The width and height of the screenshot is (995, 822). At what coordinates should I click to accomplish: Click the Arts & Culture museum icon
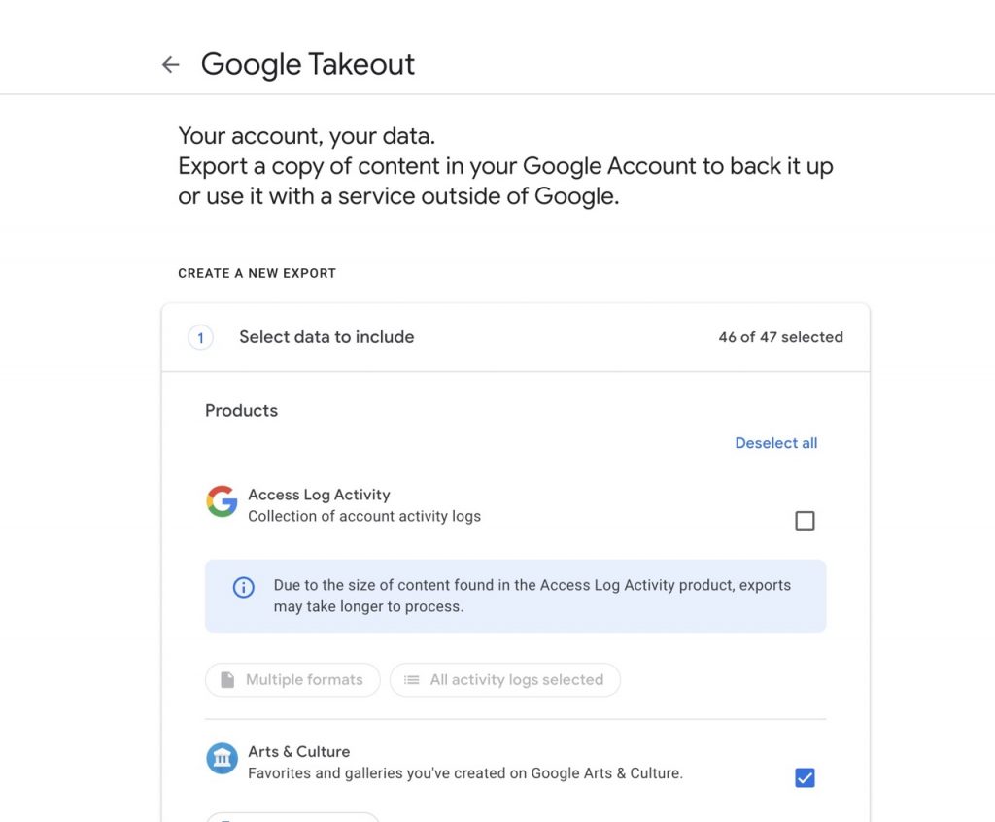click(x=223, y=758)
